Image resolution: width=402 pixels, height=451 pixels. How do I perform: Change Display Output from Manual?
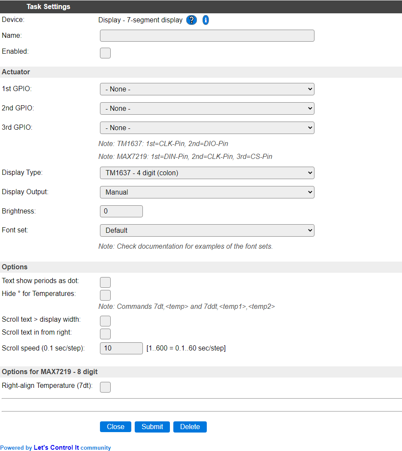click(x=207, y=192)
